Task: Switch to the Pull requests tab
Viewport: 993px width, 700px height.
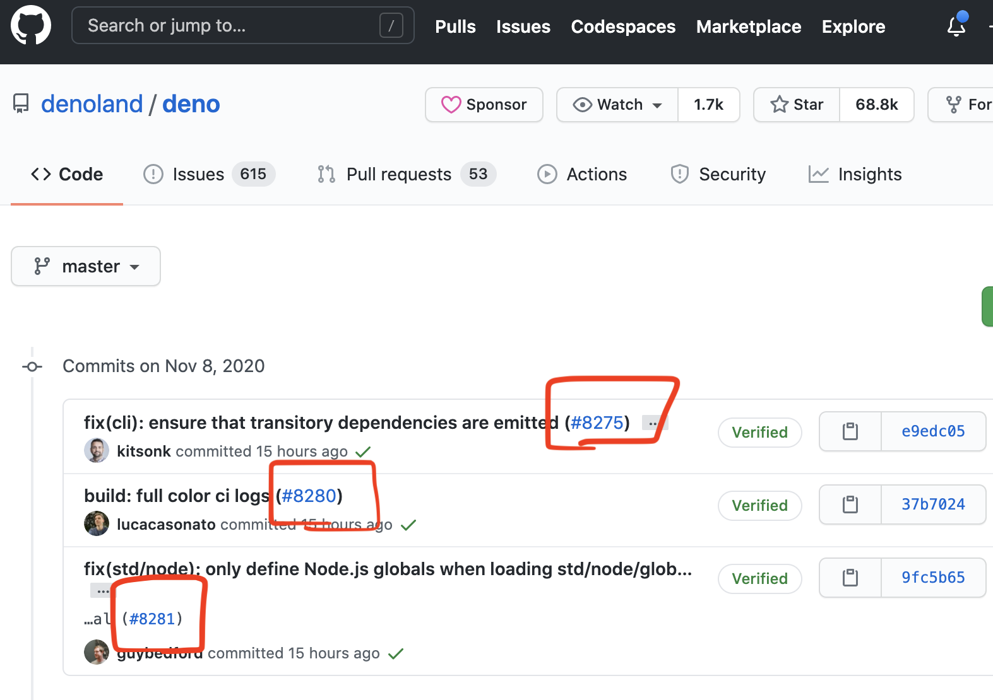Action: coord(407,174)
